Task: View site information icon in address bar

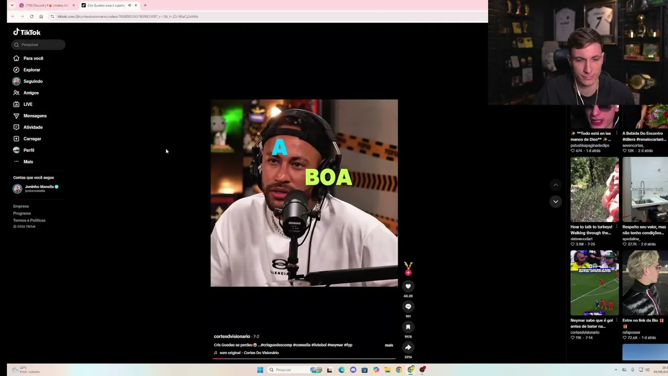Action: coord(52,17)
